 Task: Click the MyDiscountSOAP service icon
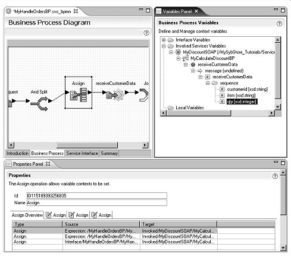pyautogui.click(x=178, y=52)
